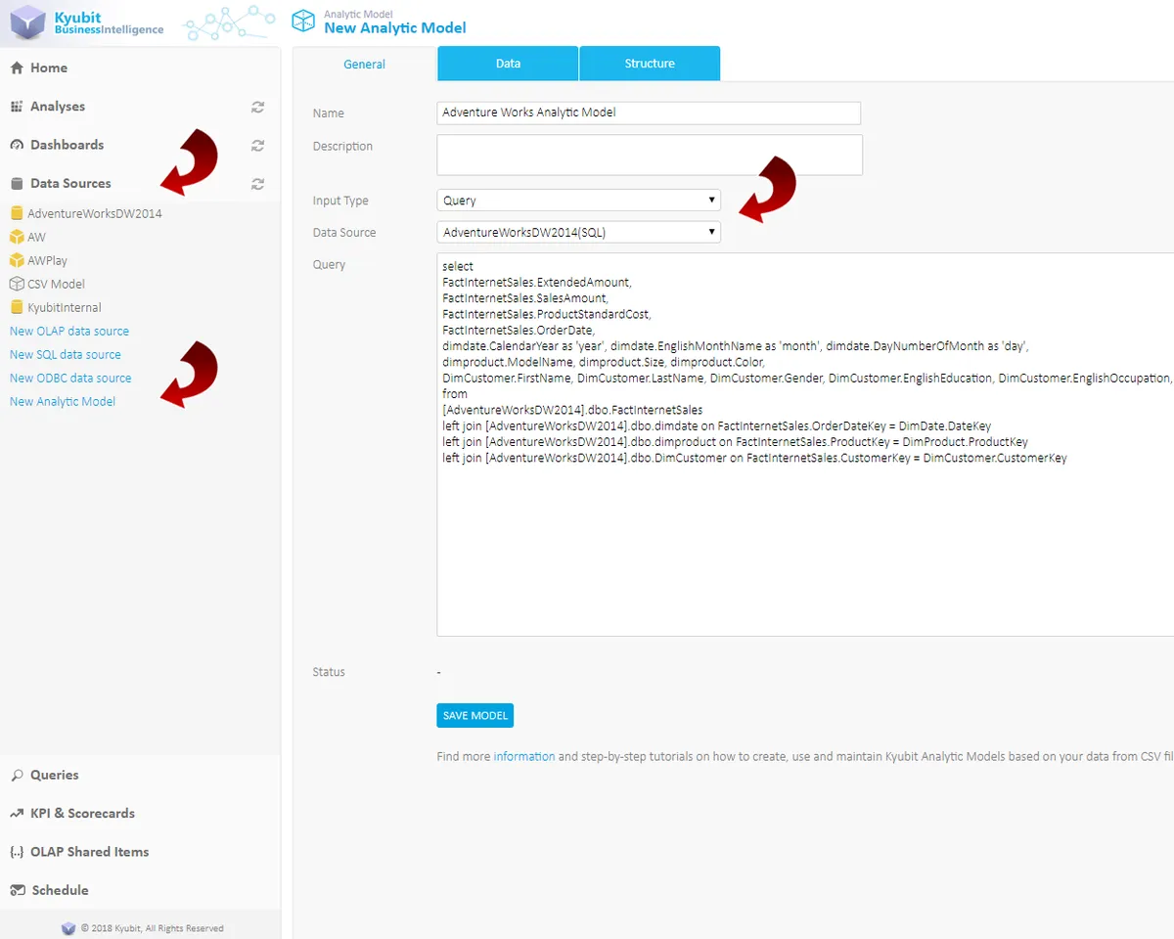Refresh the Data Sources section

258,184
